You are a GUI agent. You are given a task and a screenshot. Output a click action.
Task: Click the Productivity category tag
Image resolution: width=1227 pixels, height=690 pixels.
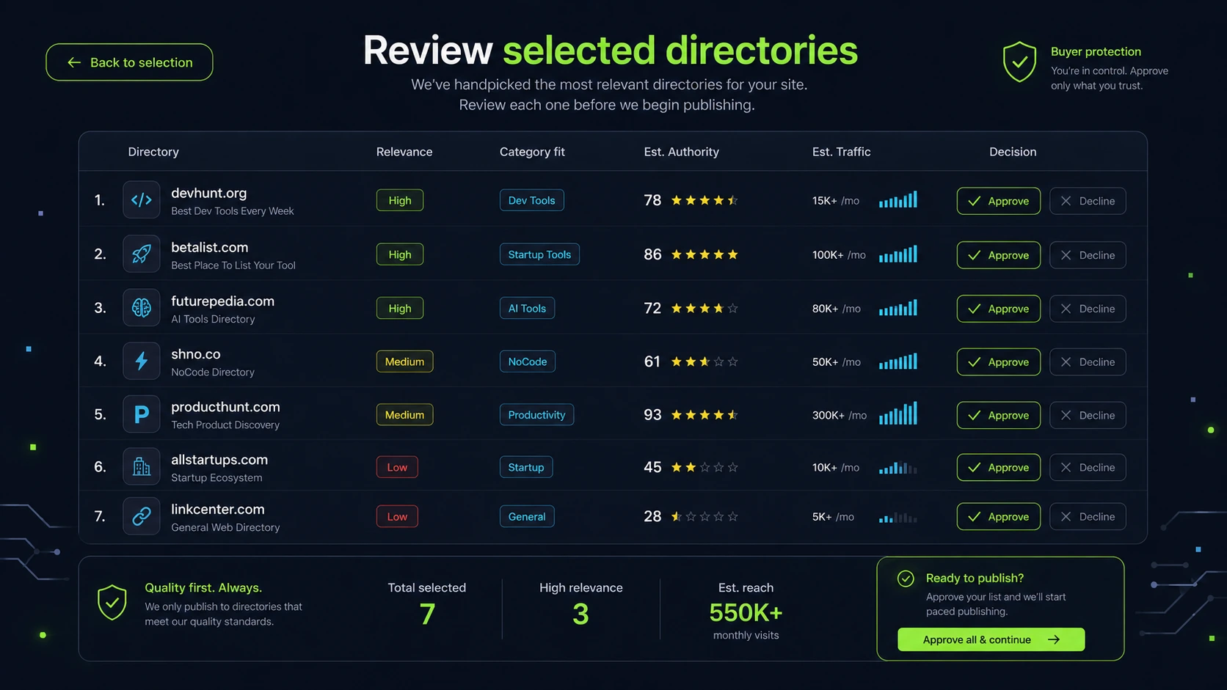pyautogui.click(x=536, y=415)
